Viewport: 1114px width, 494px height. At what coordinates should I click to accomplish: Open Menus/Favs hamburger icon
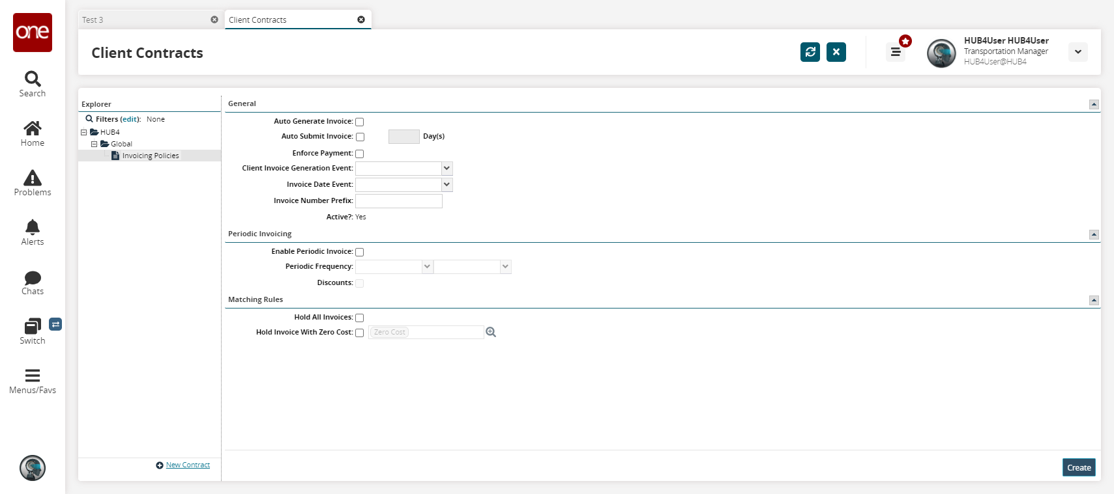point(33,376)
